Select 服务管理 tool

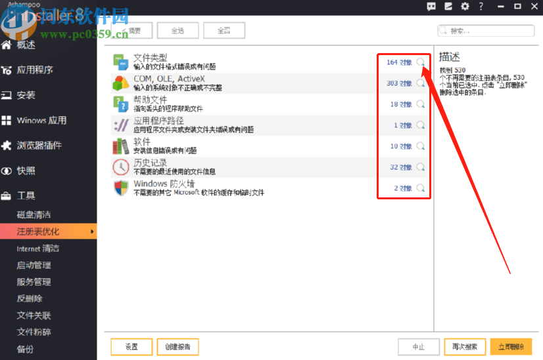tap(34, 282)
